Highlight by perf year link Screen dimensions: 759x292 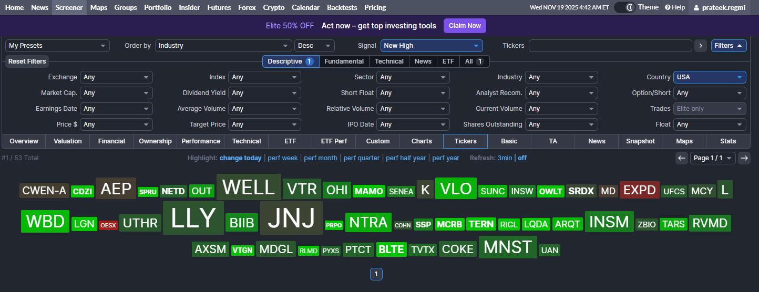click(x=446, y=158)
